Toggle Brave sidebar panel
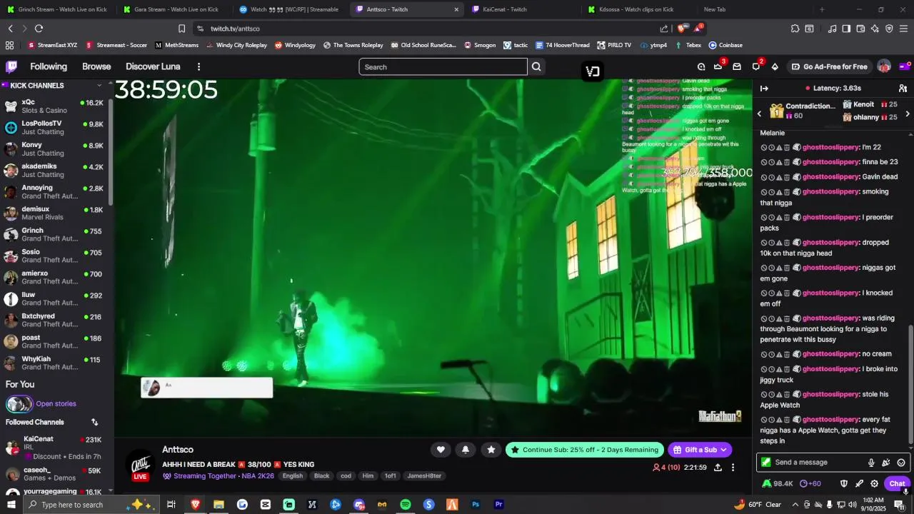The width and height of the screenshot is (914, 514). [846, 29]
